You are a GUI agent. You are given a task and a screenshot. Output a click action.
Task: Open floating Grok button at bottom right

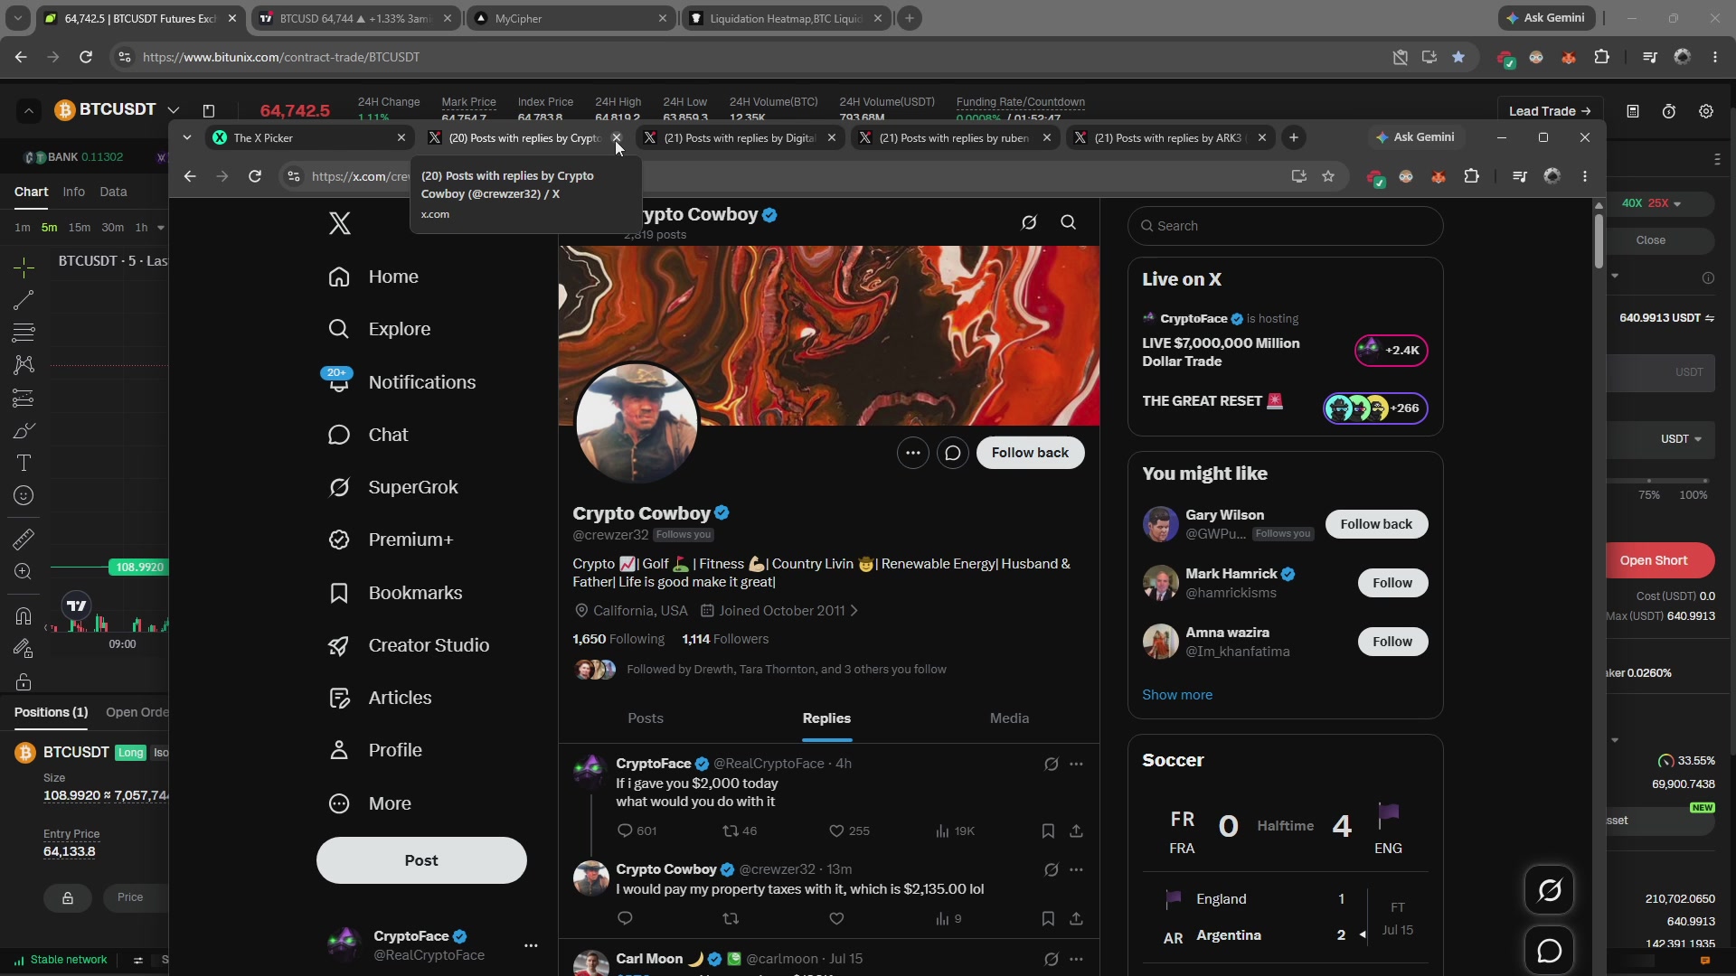click(x=1550, y=890)
